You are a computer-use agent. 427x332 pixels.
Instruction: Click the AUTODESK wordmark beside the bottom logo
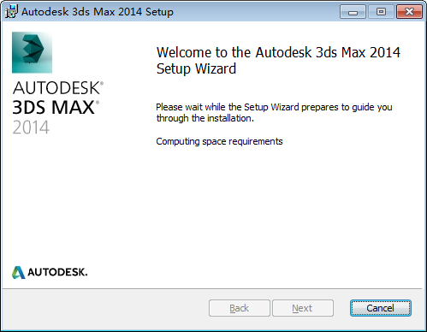pos(57,272)
